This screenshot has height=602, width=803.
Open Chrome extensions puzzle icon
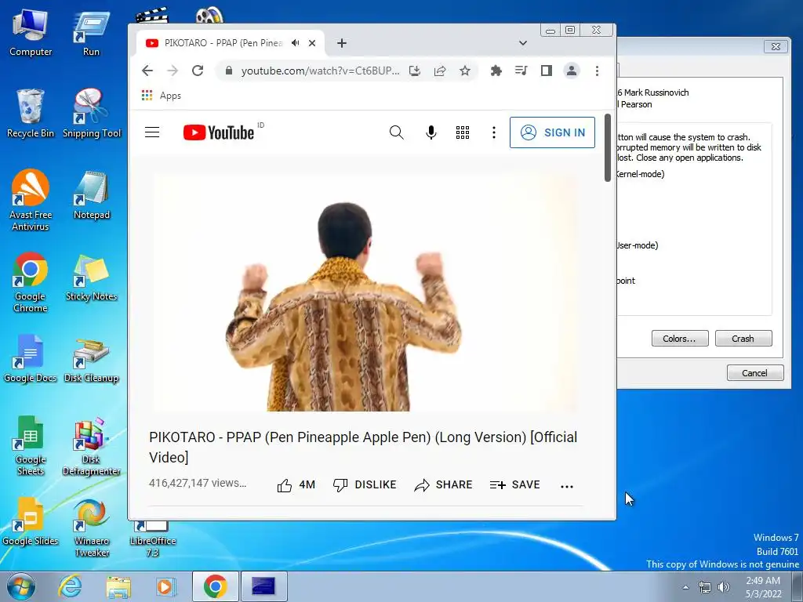click(496, 71)
